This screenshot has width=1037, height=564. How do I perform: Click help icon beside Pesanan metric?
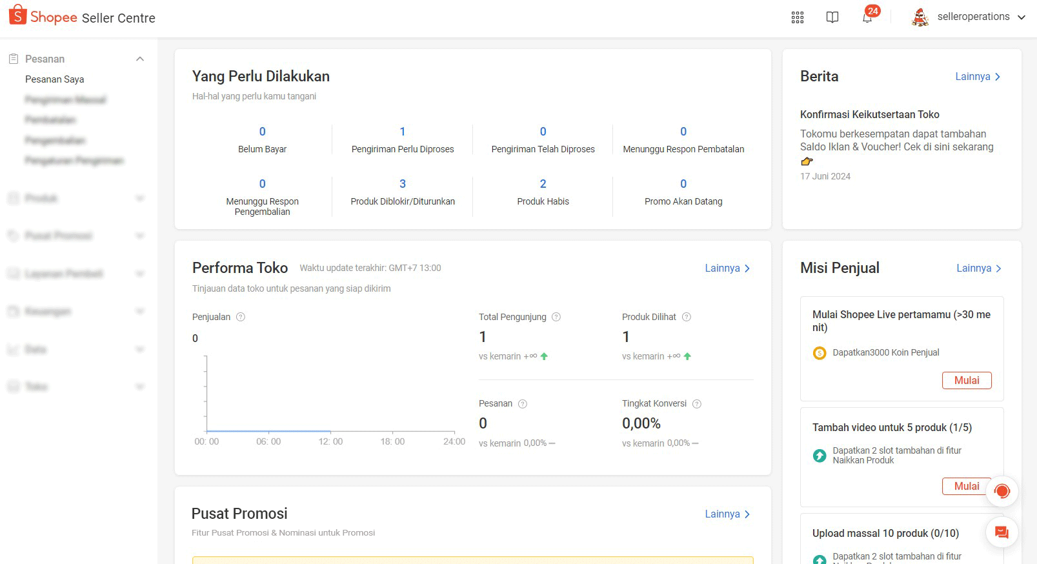click(523, 404)
